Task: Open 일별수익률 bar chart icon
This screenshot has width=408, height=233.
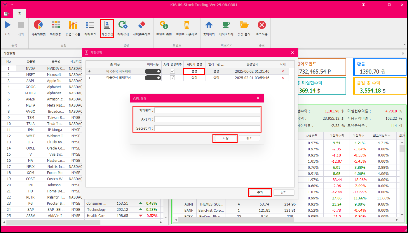Action: click(73, 25)
